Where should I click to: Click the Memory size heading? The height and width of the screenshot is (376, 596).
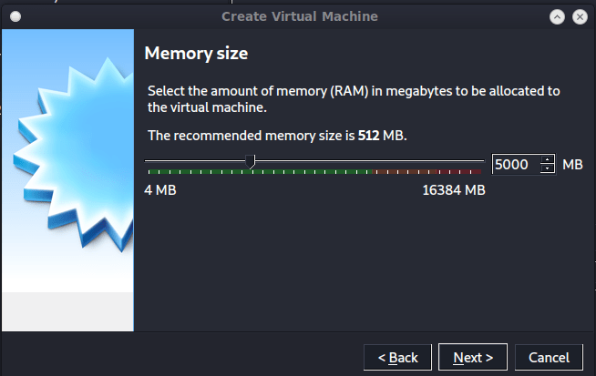pyautogui.click(x=196, y=55)
